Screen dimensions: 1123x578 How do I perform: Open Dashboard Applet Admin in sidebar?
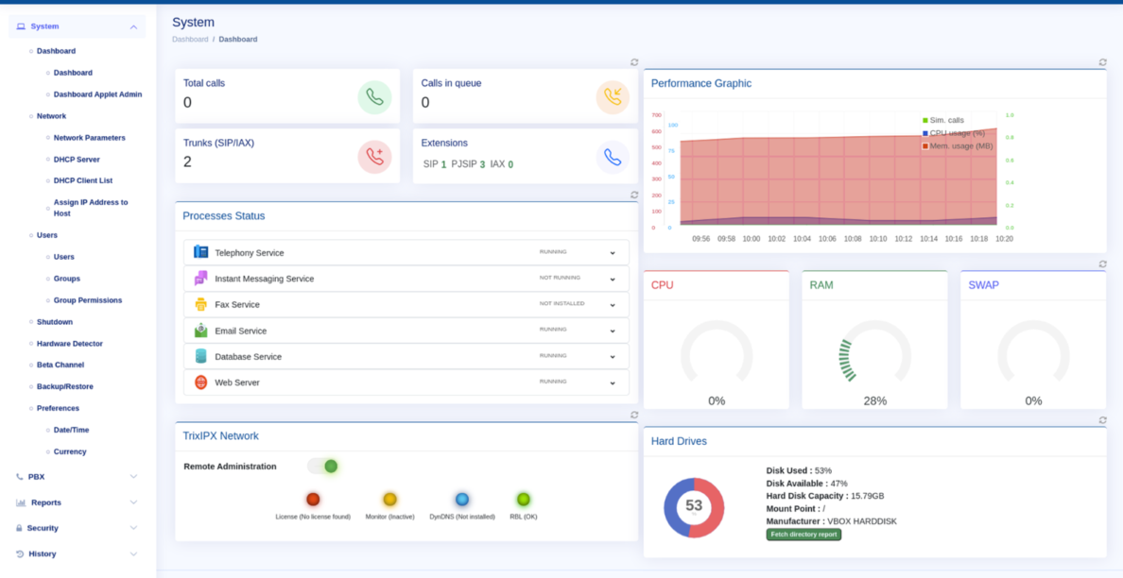(x=97, y=94)
